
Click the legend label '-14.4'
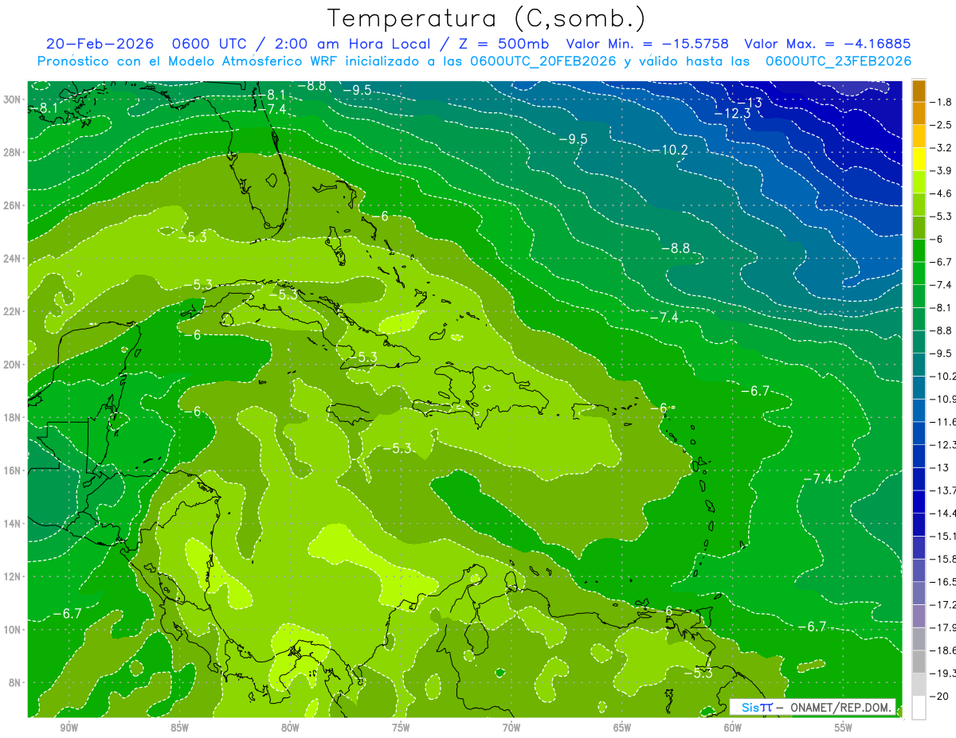point(943,513)
